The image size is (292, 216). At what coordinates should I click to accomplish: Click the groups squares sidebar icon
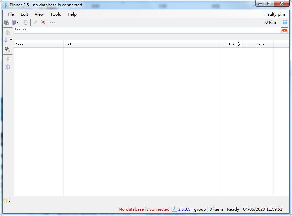pyautogui.click(x=8, y=50)
